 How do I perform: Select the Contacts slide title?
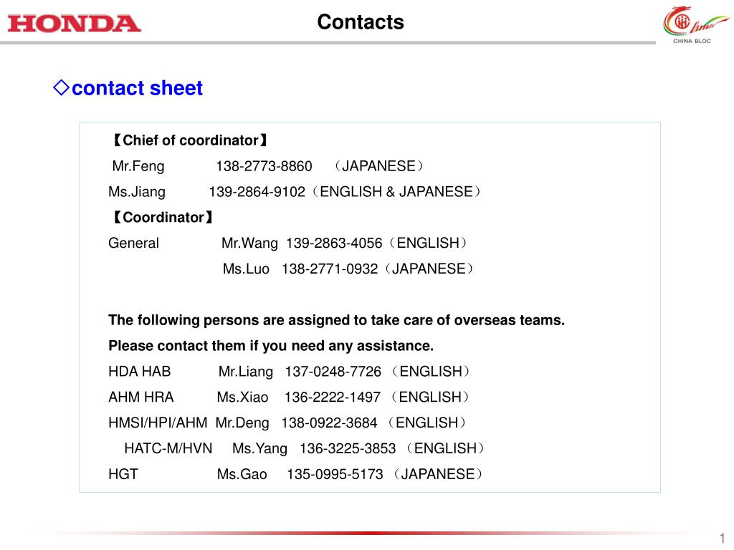click(x=361, y=22)
